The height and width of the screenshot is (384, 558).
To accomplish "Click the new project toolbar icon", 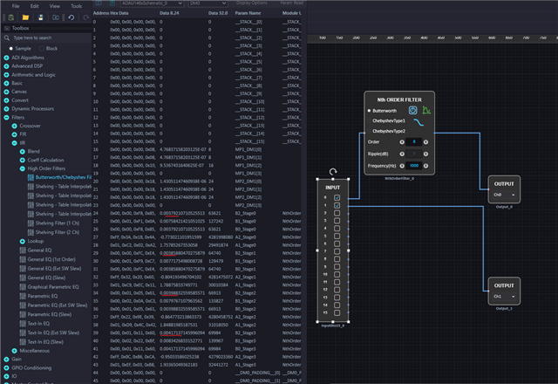I will pos(11,17).
